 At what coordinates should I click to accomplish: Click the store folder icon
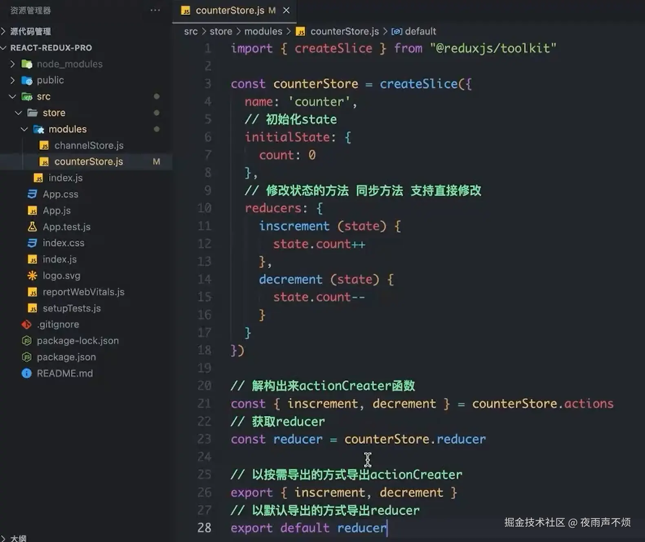point(33,113)
